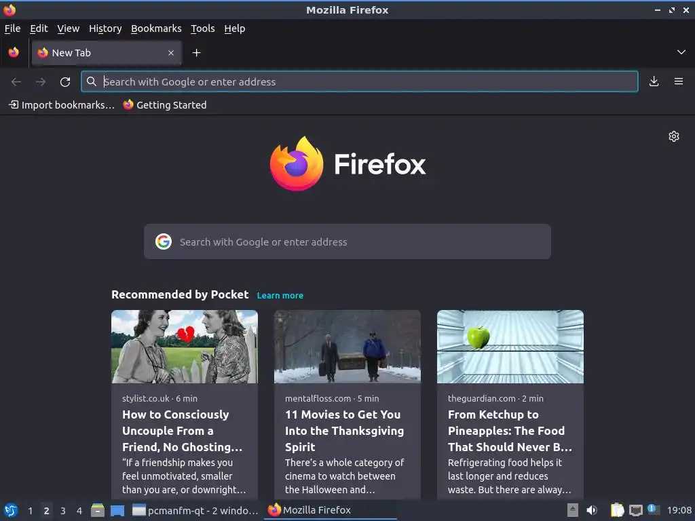The image size is (695, 521).
Task: Click the theguardian.com source text
Action: coord(481,398)
